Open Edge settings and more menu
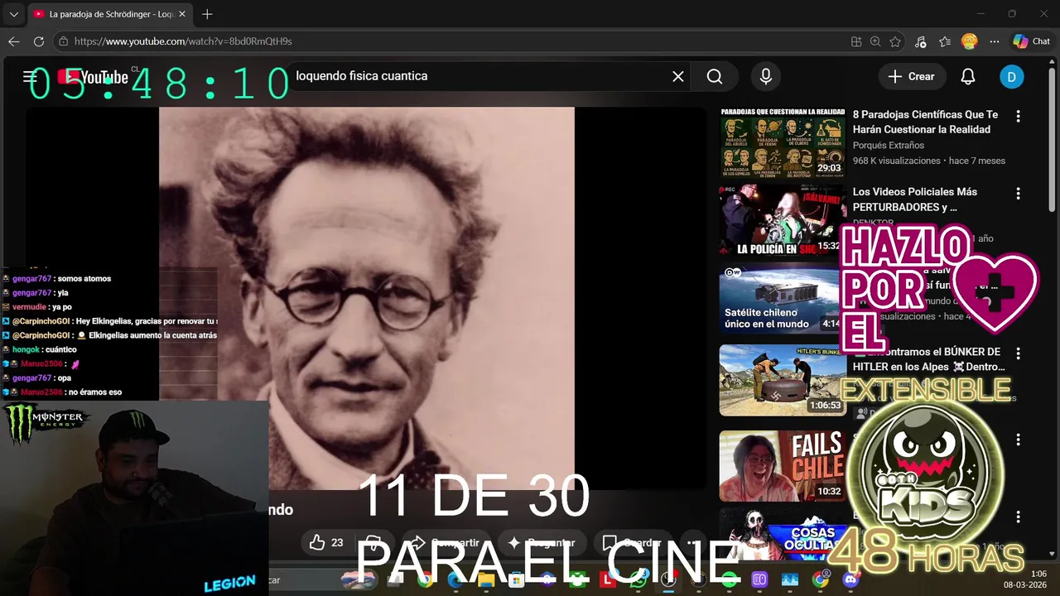 tap(994, 41)
